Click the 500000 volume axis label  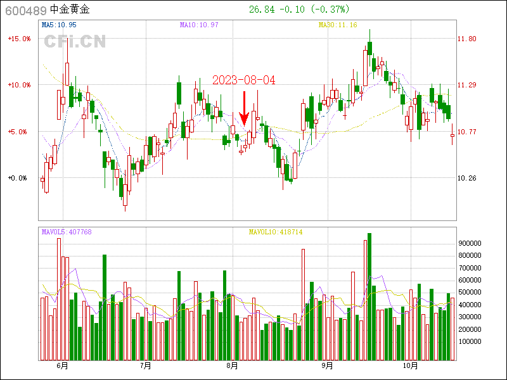pos(470,293)
